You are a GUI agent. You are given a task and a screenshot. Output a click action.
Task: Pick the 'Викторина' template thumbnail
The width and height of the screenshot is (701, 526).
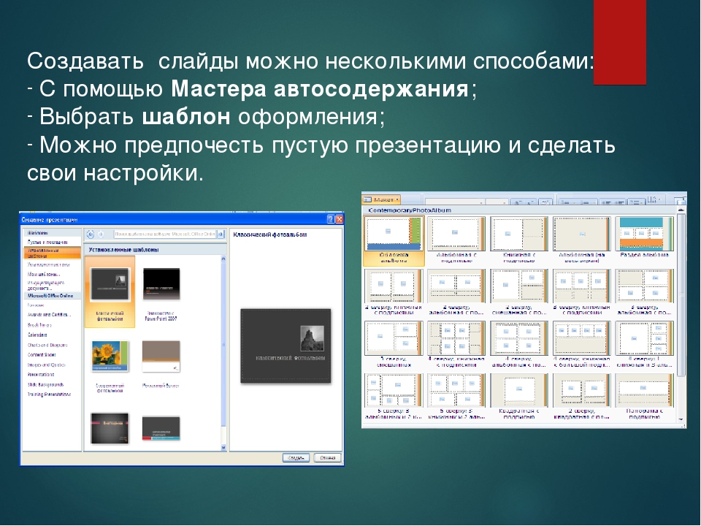click(110, 429)
